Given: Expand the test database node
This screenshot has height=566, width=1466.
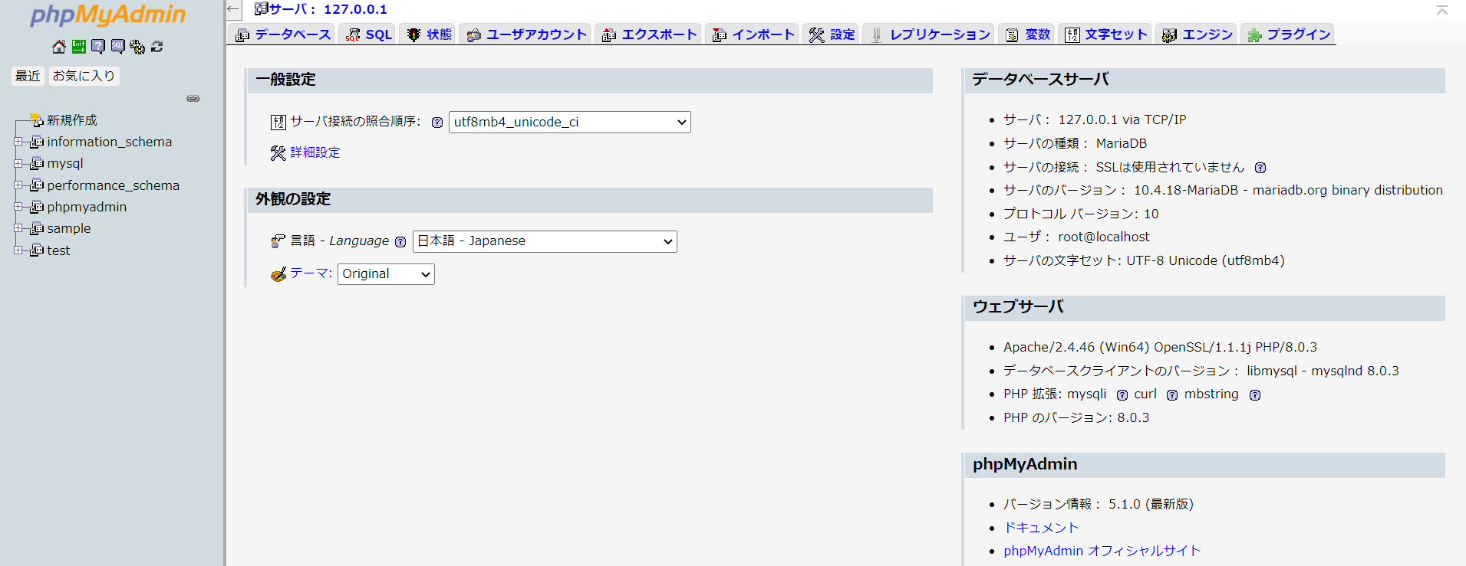Looking at the screenshot, I should (x=18, y=250).
